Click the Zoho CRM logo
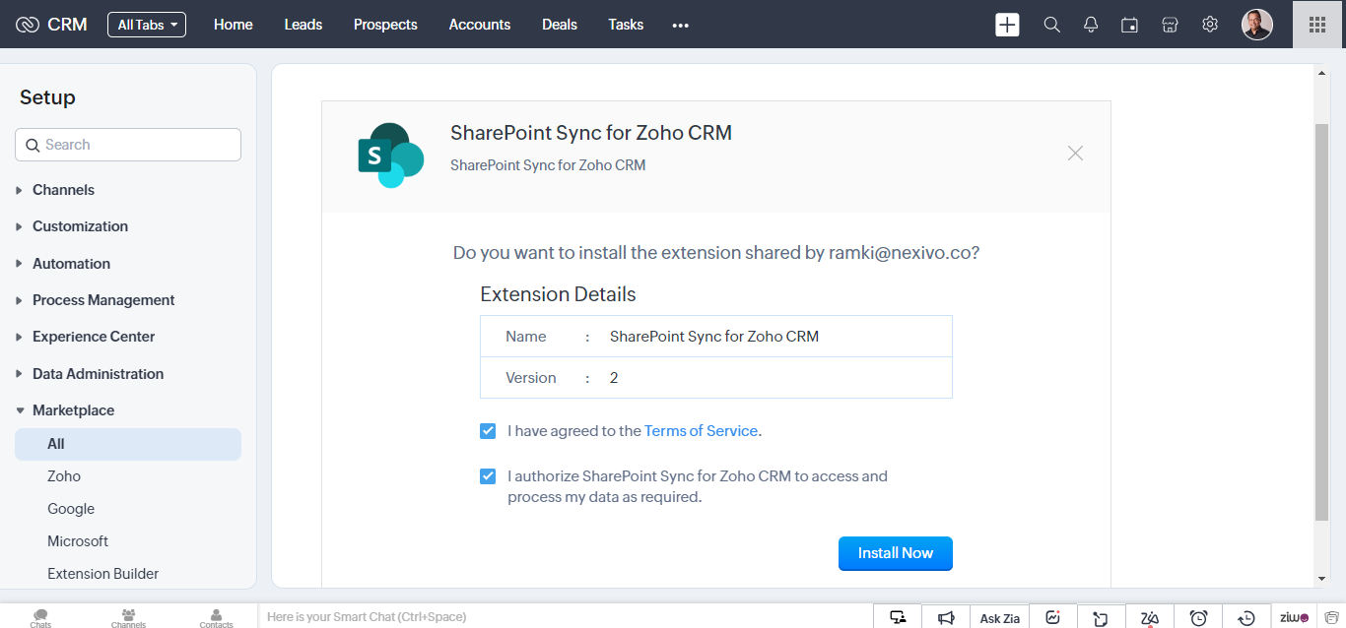This screenshot has height=628, width=1346. point(51,25)
